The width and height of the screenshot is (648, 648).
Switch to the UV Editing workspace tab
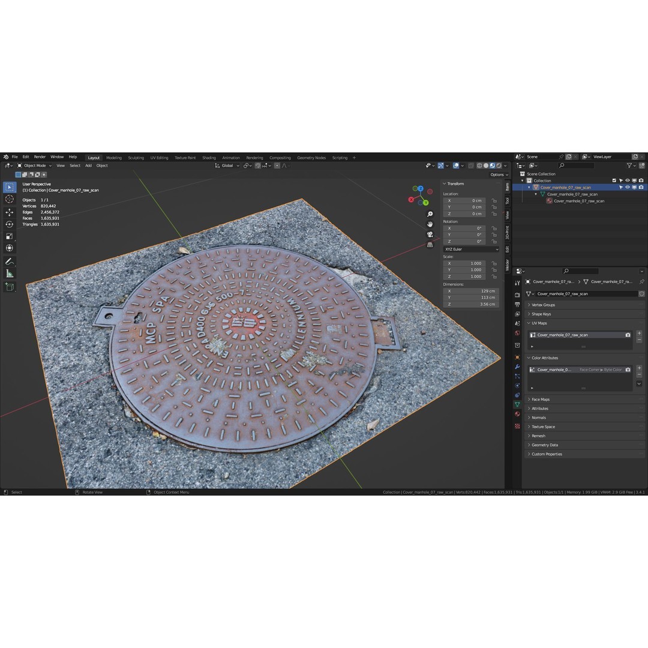click(159, 158)
